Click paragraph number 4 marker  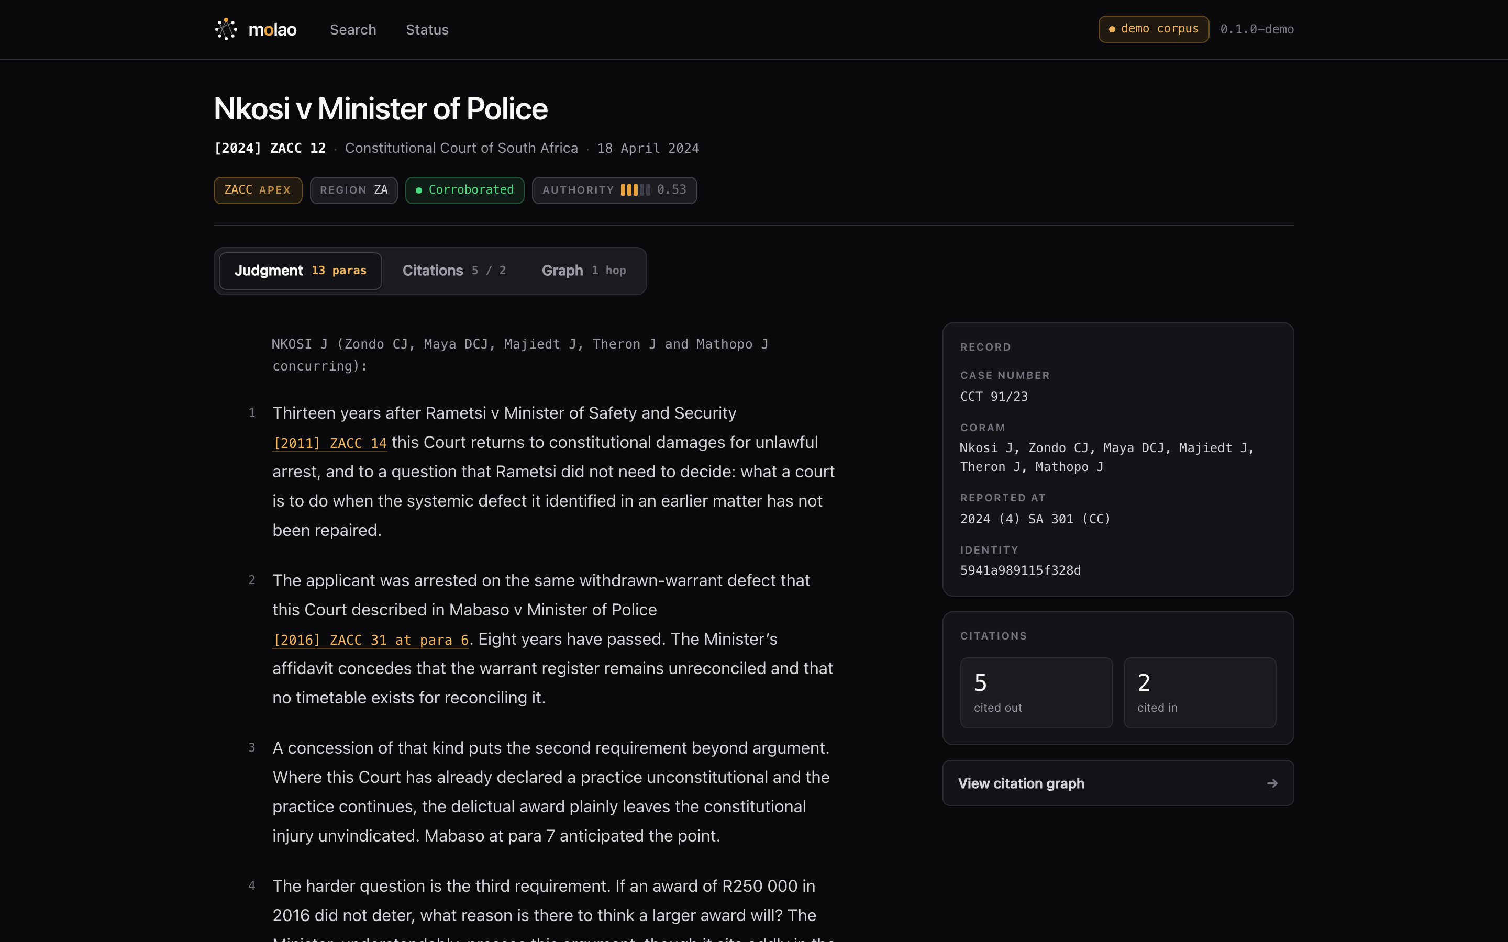pyautogui.click(x=252, y=886)
